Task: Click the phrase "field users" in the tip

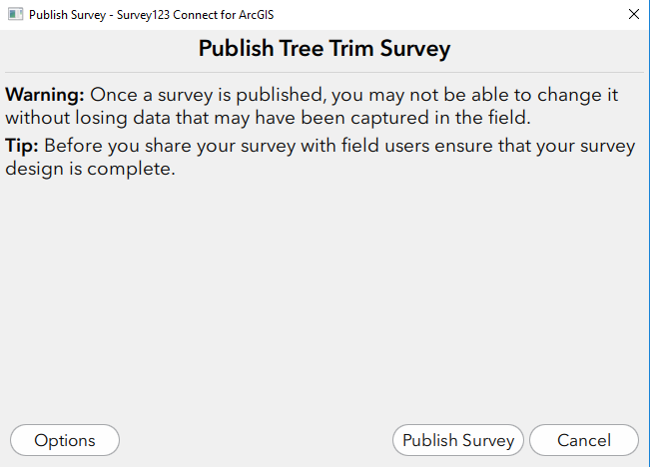Action: pyautogui.click(x=385, y=146)
